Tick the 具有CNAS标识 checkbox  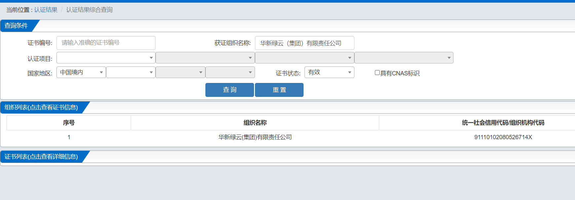(x=377, y=73)
